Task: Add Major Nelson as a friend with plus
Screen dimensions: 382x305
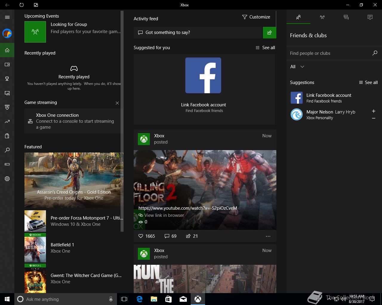Action: pyautogui.click(x=374, y=111)
